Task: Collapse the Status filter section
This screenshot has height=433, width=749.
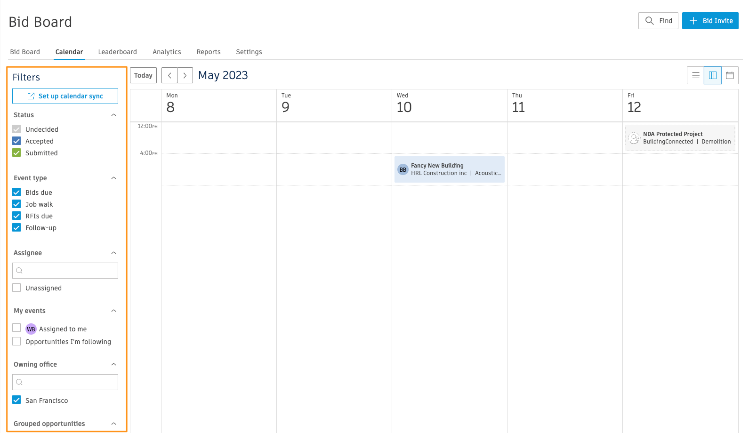Action: click(113, 115)
